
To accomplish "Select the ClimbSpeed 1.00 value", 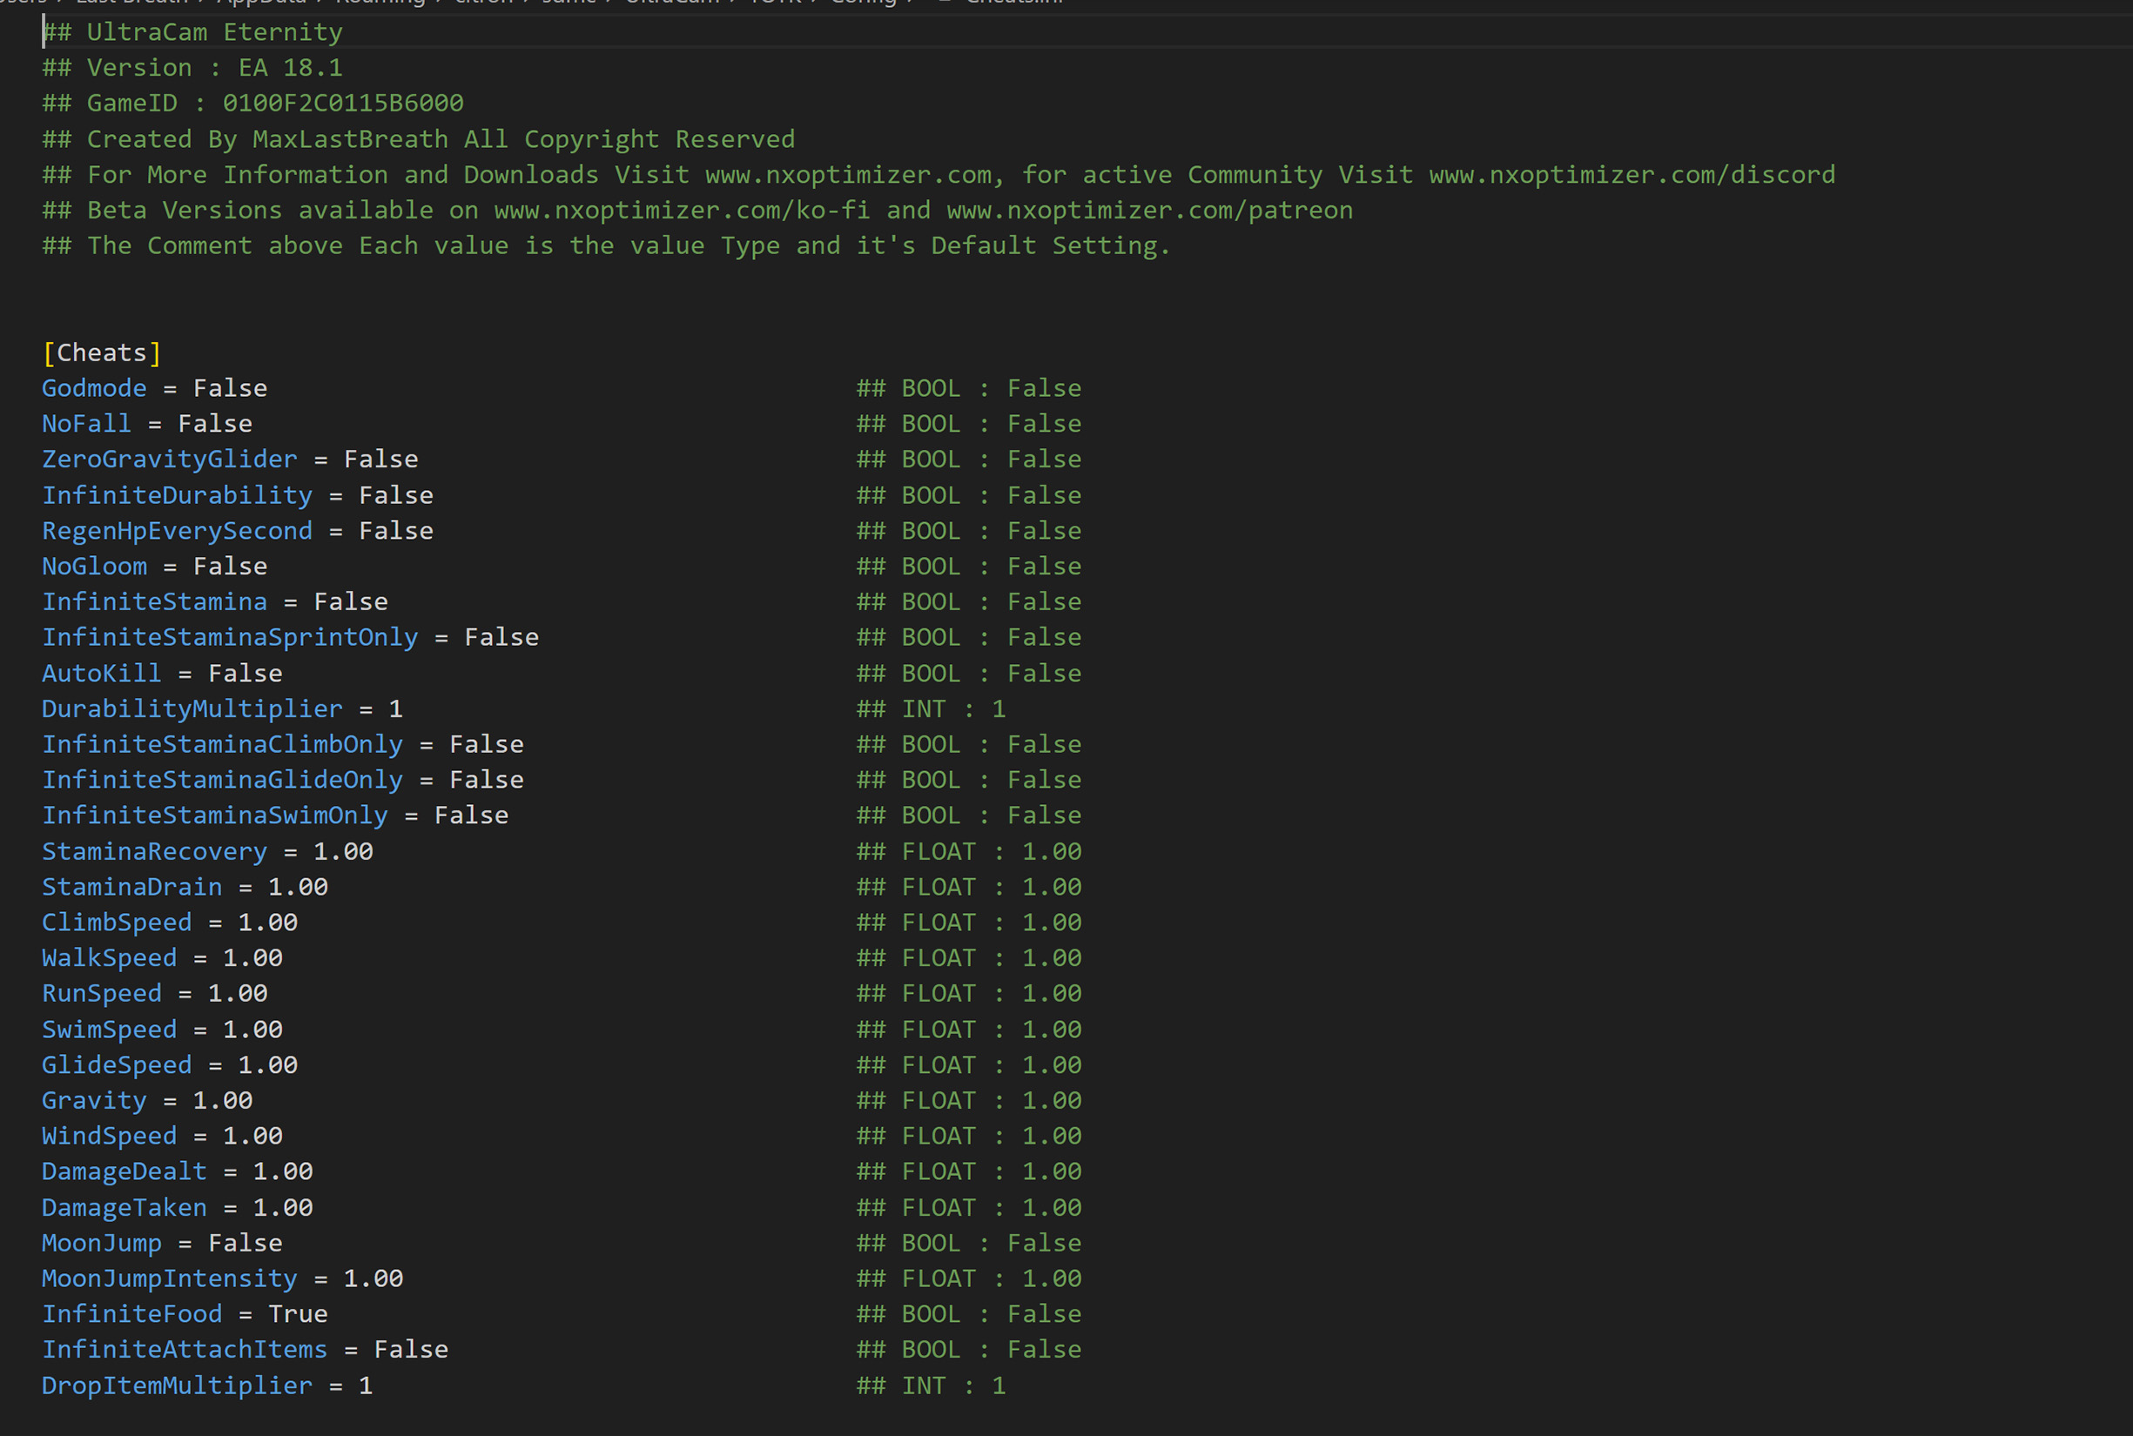I will click(x=267, y=923).
